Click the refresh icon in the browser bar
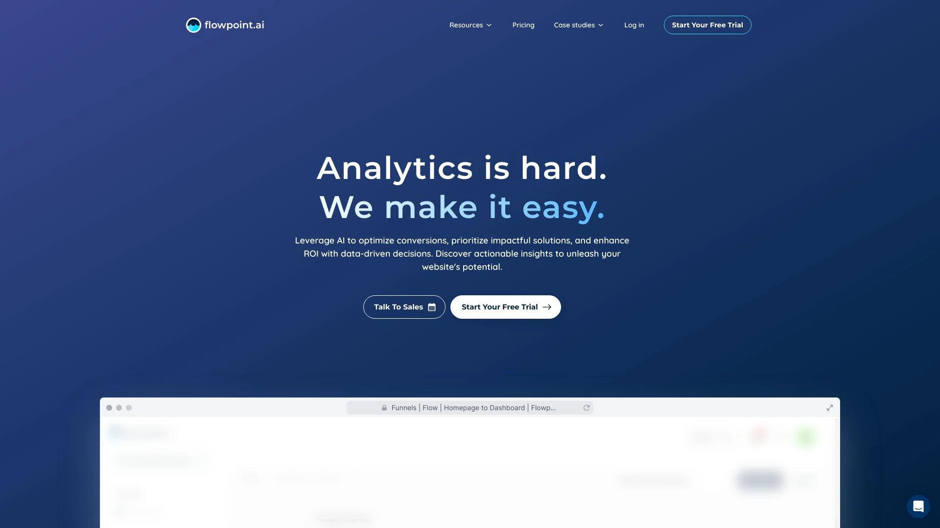940x528 pixels. (x=586, y=407)
